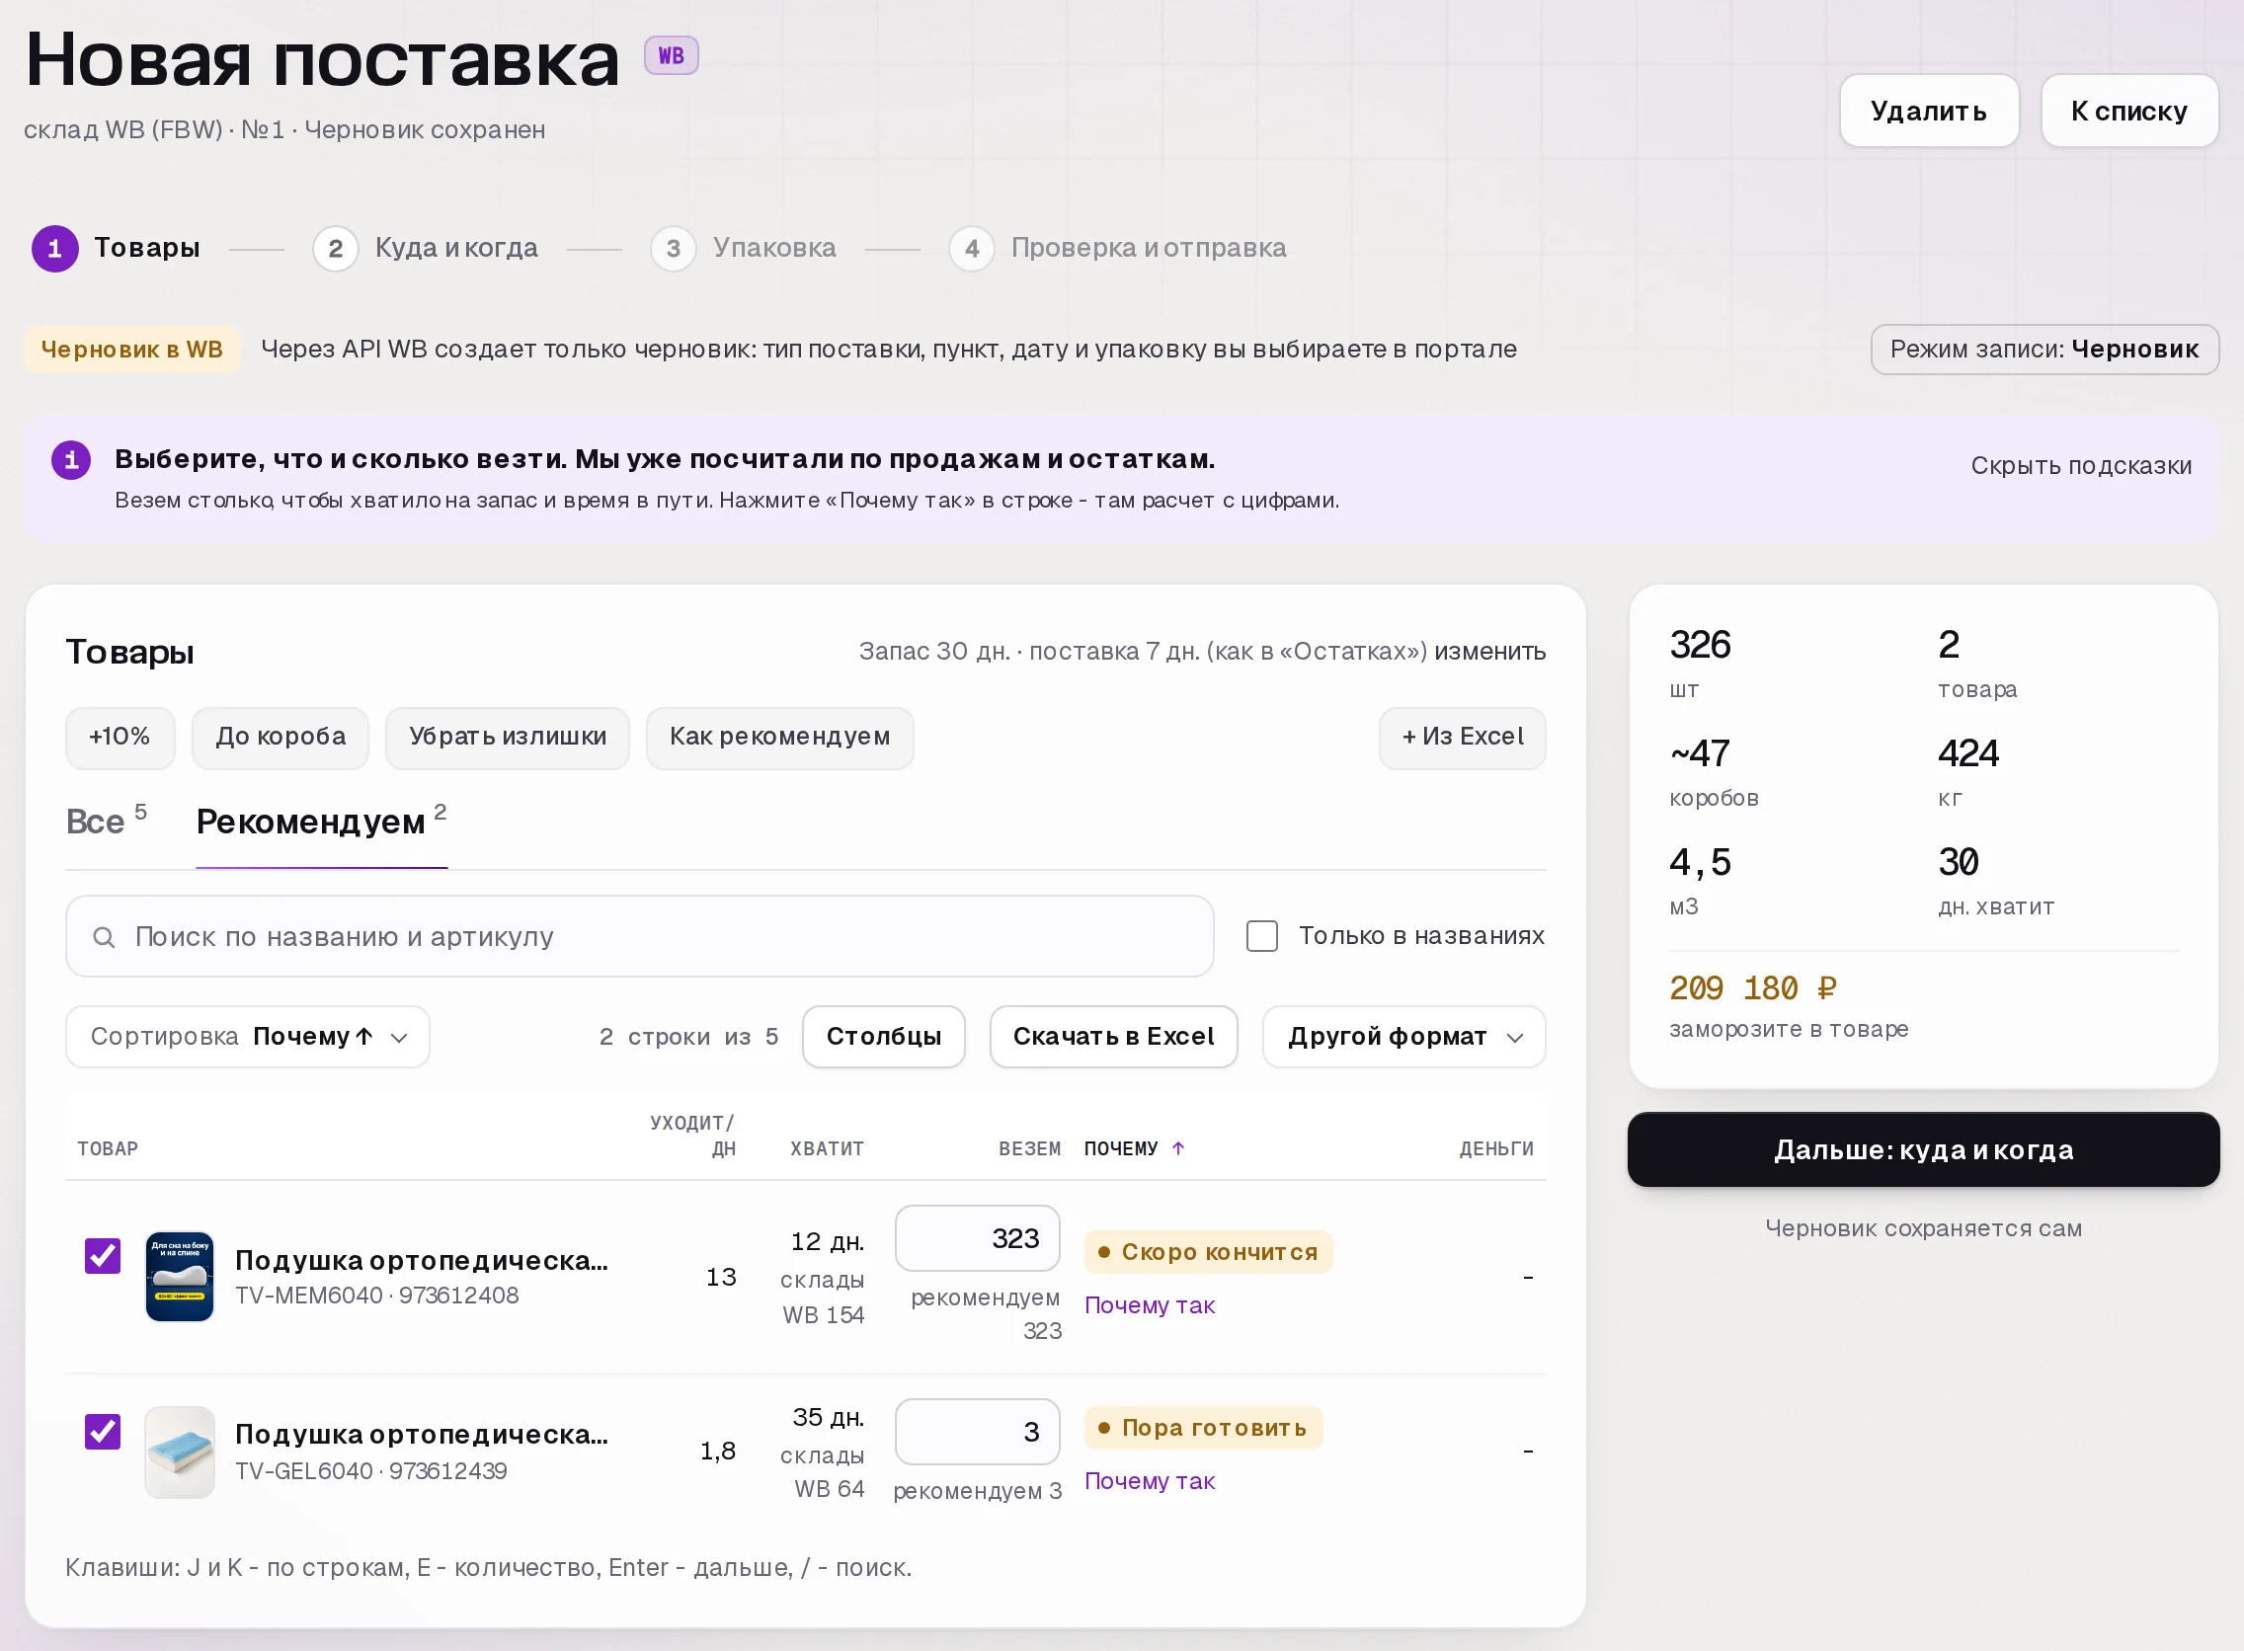Image resolution: width=2244 pixels, height=1651 pixels.
Task: Go to step 4 Проверка и отправка
Action: pyautogui.click(x=1117, y=248)
